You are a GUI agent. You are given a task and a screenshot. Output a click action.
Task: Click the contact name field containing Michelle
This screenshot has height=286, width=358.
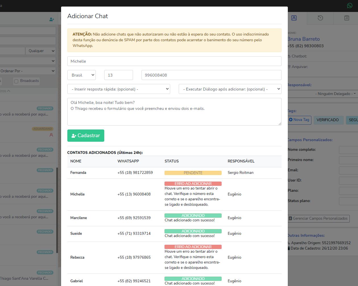pyautogui.click(x=174, y=61)
